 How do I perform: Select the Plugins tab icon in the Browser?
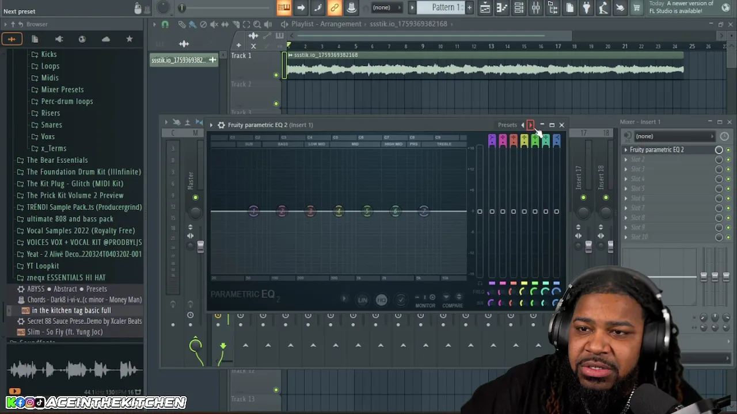click(x=59, y=39)
